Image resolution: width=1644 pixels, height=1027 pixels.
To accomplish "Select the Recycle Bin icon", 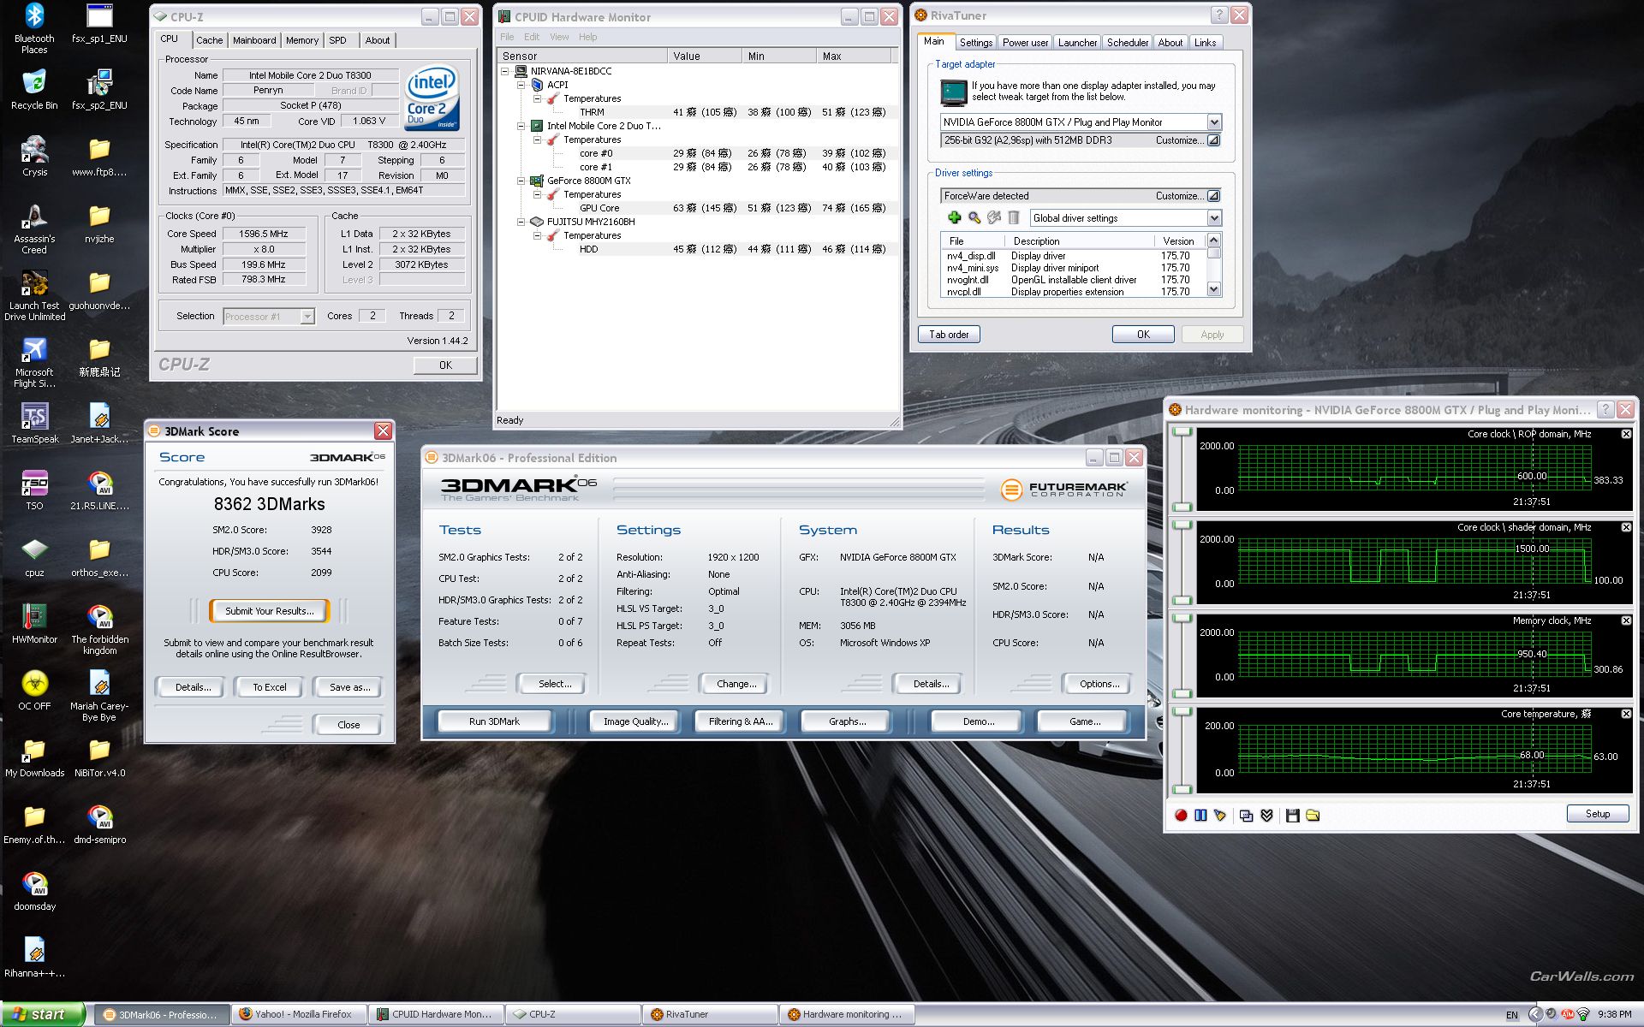I will coord(34,89).
